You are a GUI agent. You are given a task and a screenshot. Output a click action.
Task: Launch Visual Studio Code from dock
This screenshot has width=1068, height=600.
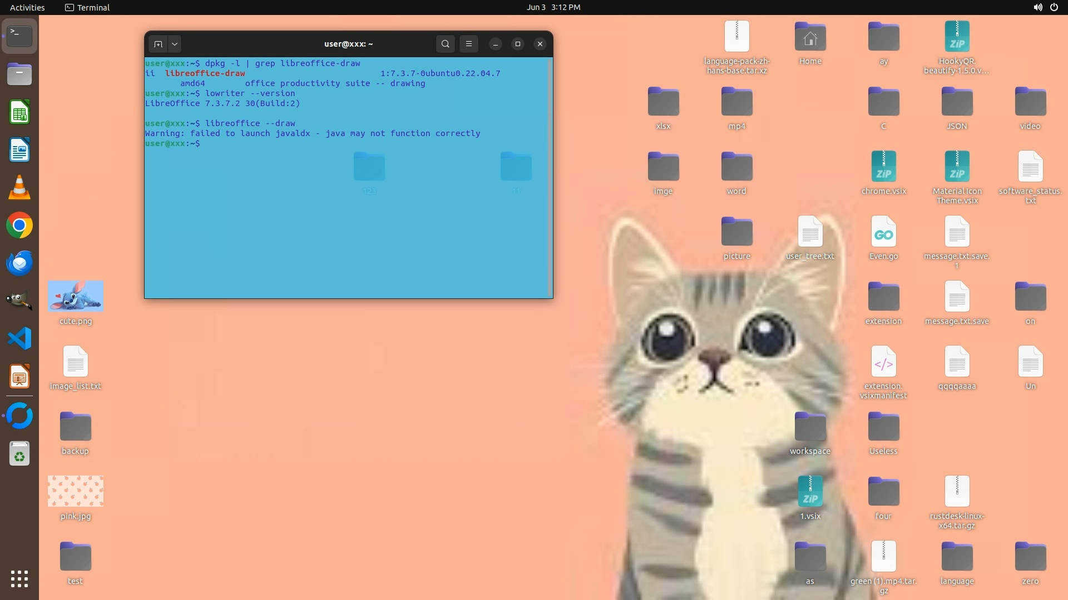tap(19, 338)
